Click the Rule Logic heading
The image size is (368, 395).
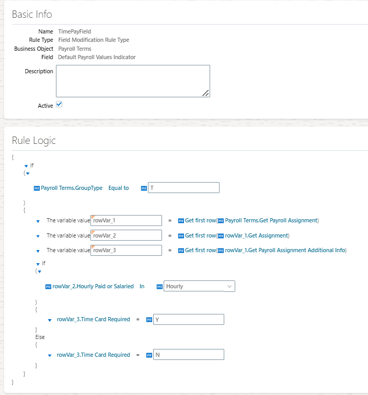34,141
